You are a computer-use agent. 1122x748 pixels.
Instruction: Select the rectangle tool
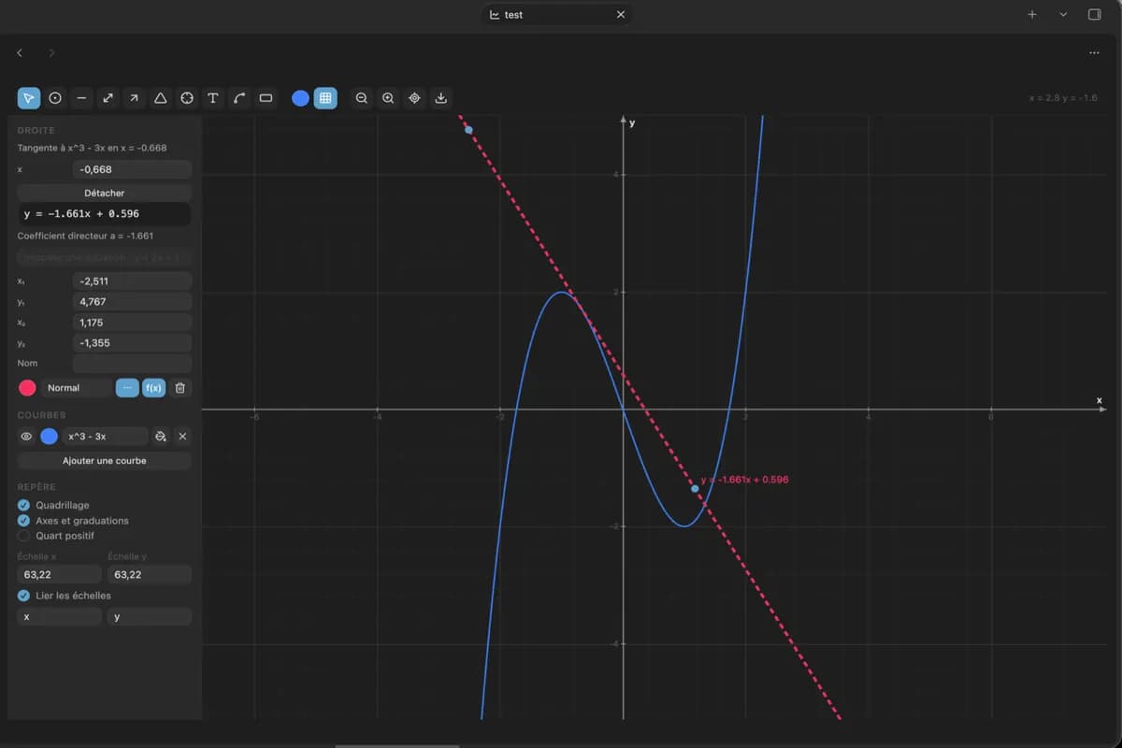[266, 97]
